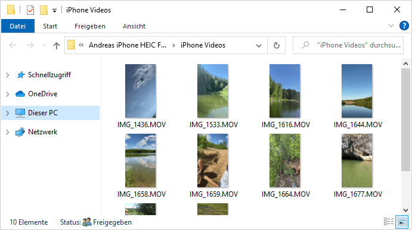Expand the Netzwerk tree node
The width and height of the screenshot is (412, 230).
[x=7, y=133]
